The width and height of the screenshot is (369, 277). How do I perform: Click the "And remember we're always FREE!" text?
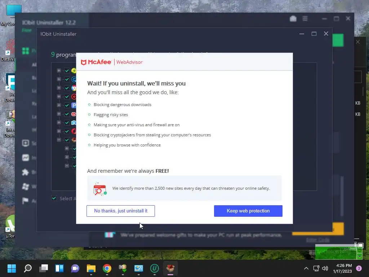[x=128, y=171]
